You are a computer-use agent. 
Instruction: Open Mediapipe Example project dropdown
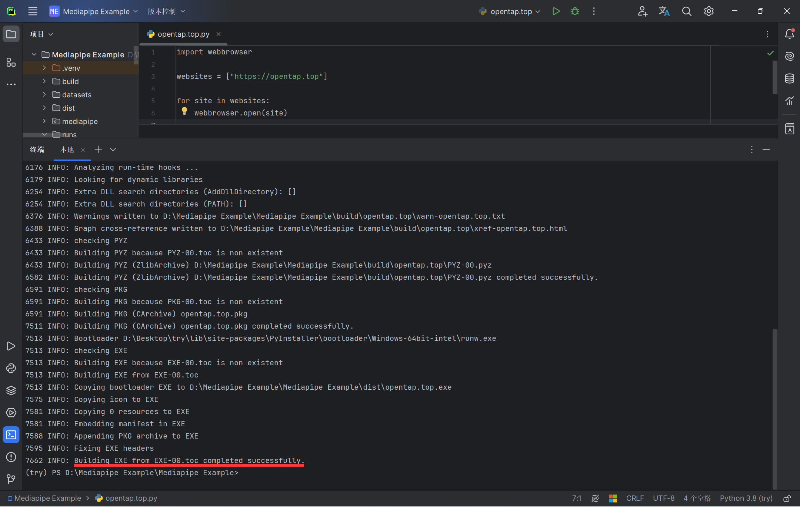(93, 11)
